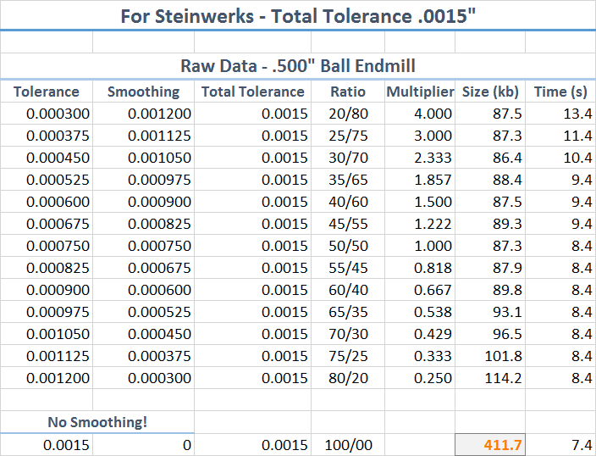Viewport: 596px width, 456px height.
Task: Select size cell 93.1
Action: pos(490,312)
